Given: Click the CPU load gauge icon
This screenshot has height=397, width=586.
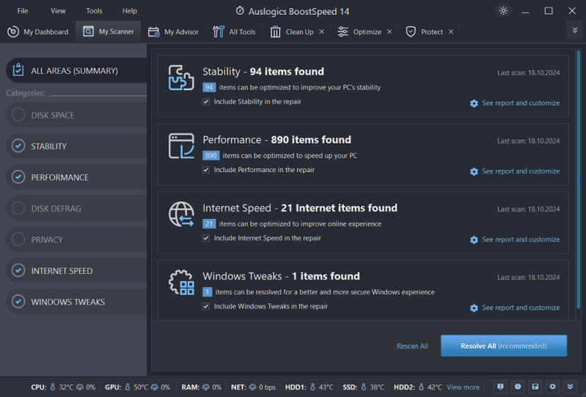Looking at the screenshot, I should pyautogui.click(x=80, y=387).
